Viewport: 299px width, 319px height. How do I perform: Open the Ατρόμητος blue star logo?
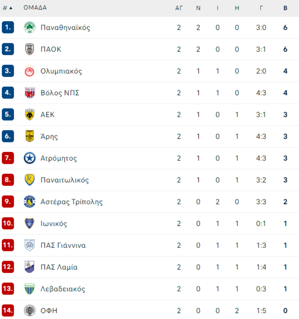(30, 158)
